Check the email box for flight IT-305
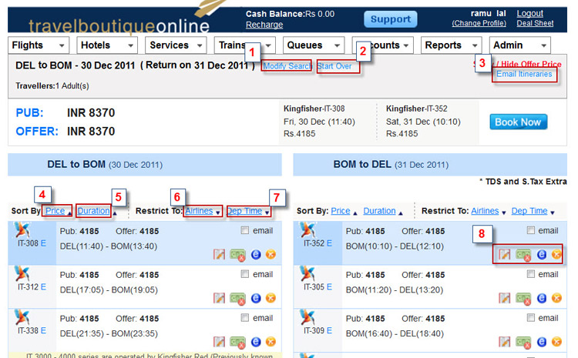This screenshot has width=578, height=358. (x=531, y=275)
